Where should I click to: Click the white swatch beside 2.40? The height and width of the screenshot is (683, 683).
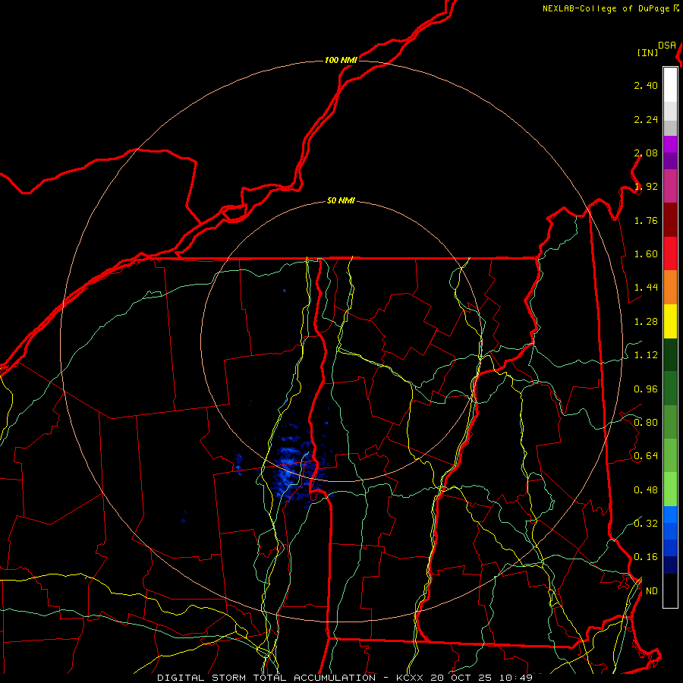pos(670,85)
